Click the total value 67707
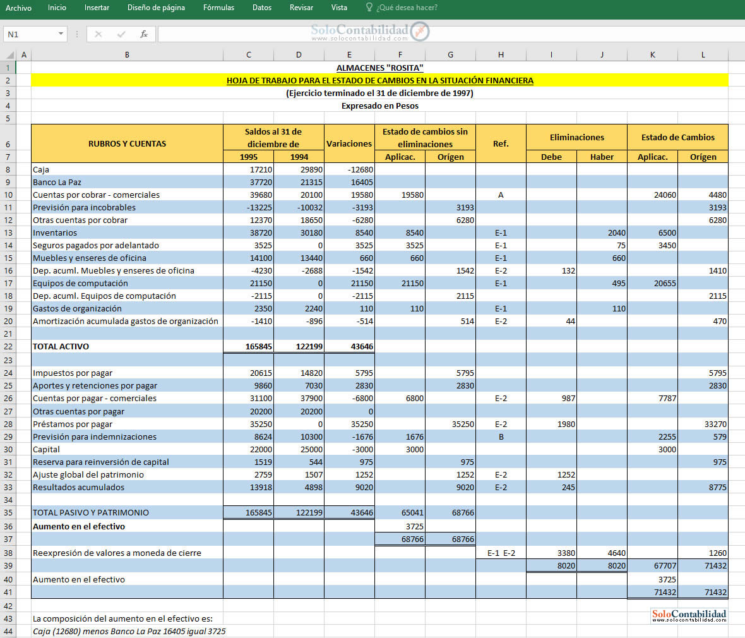 pos(653,566)
